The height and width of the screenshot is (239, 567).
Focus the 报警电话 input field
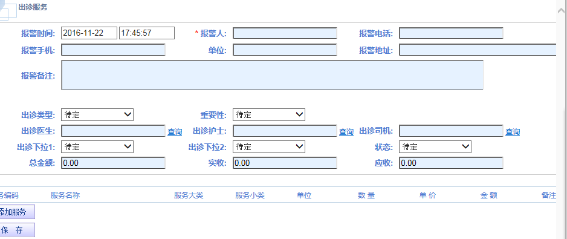(452, 33)
